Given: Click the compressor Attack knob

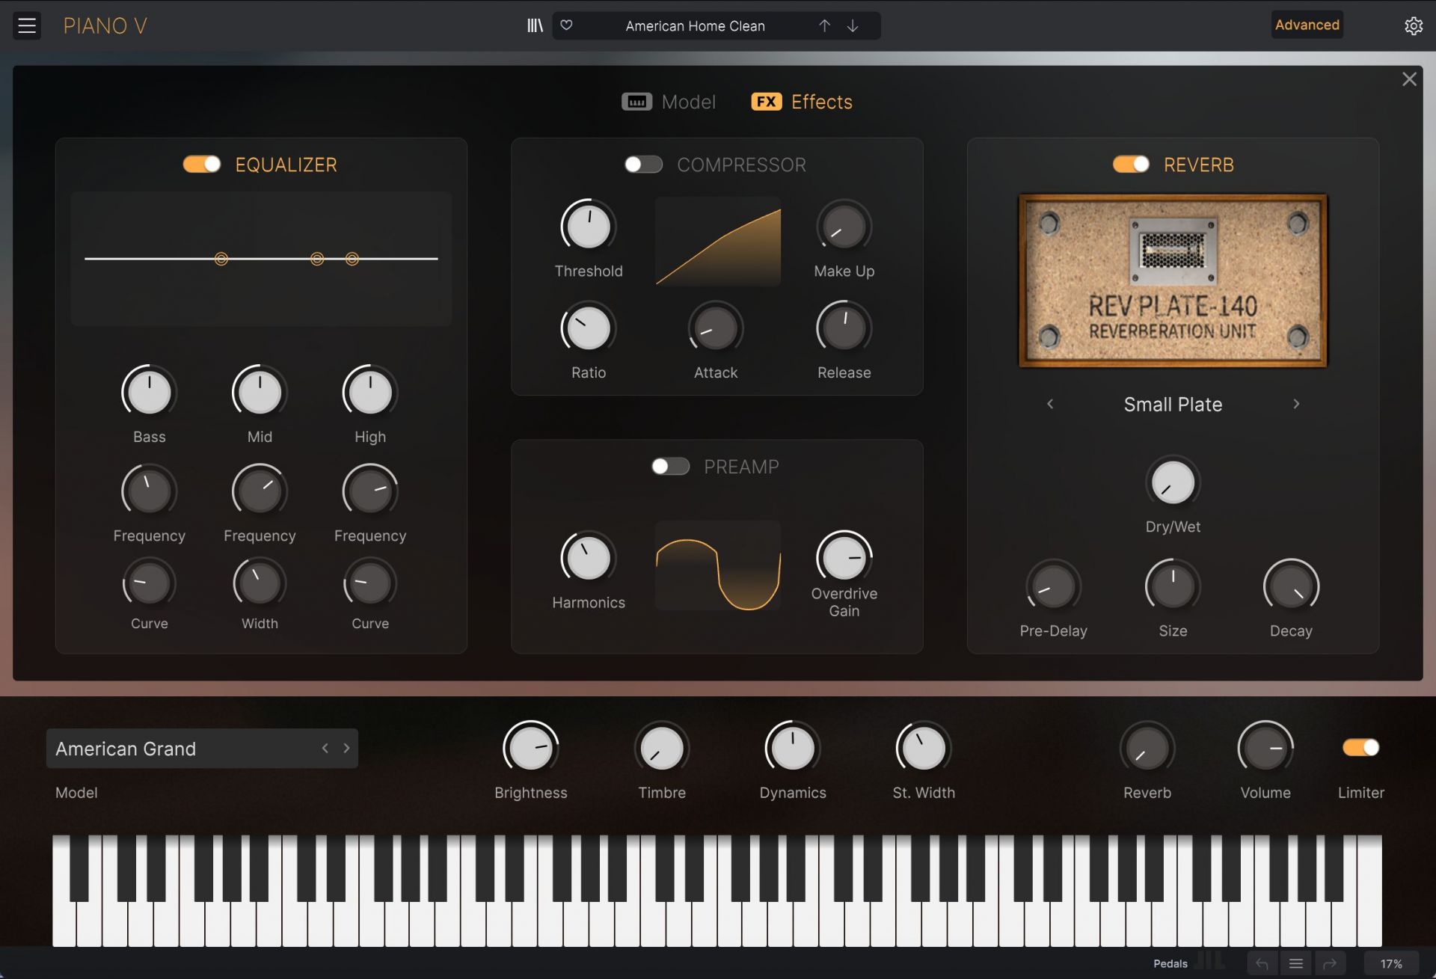Looking at the screenshot, I should [x=716, y=328].
